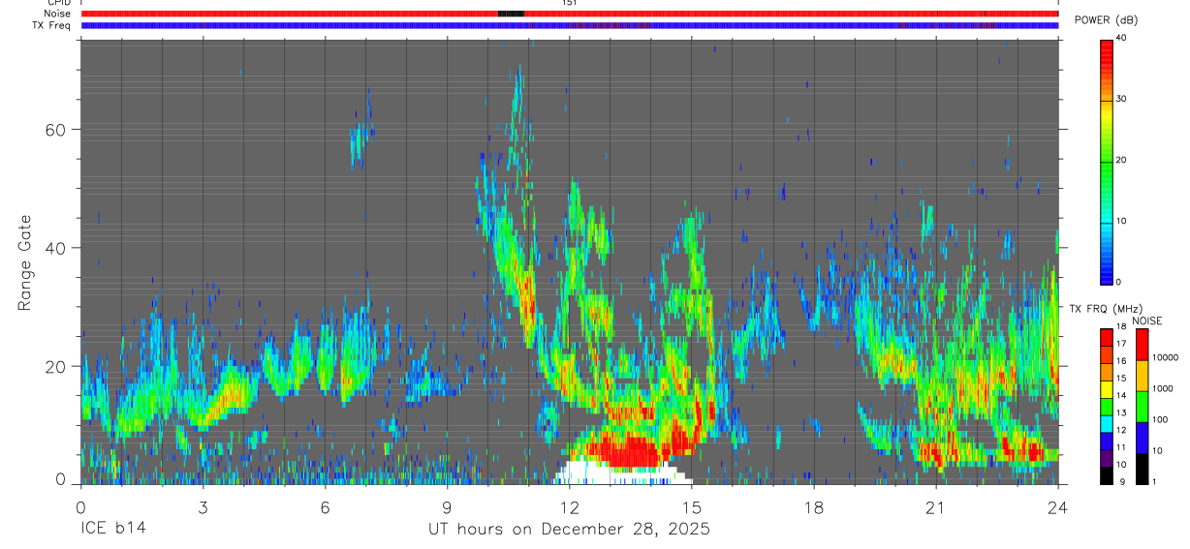The image size is (1190, 549).
Task: Click the '15' hour label on time axis
Action: 691,506
